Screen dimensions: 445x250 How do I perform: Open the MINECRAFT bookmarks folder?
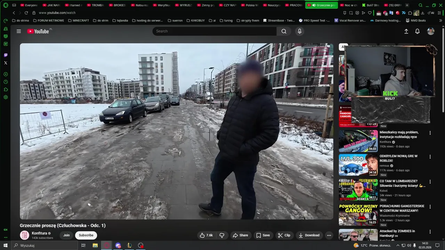[79, 20]
